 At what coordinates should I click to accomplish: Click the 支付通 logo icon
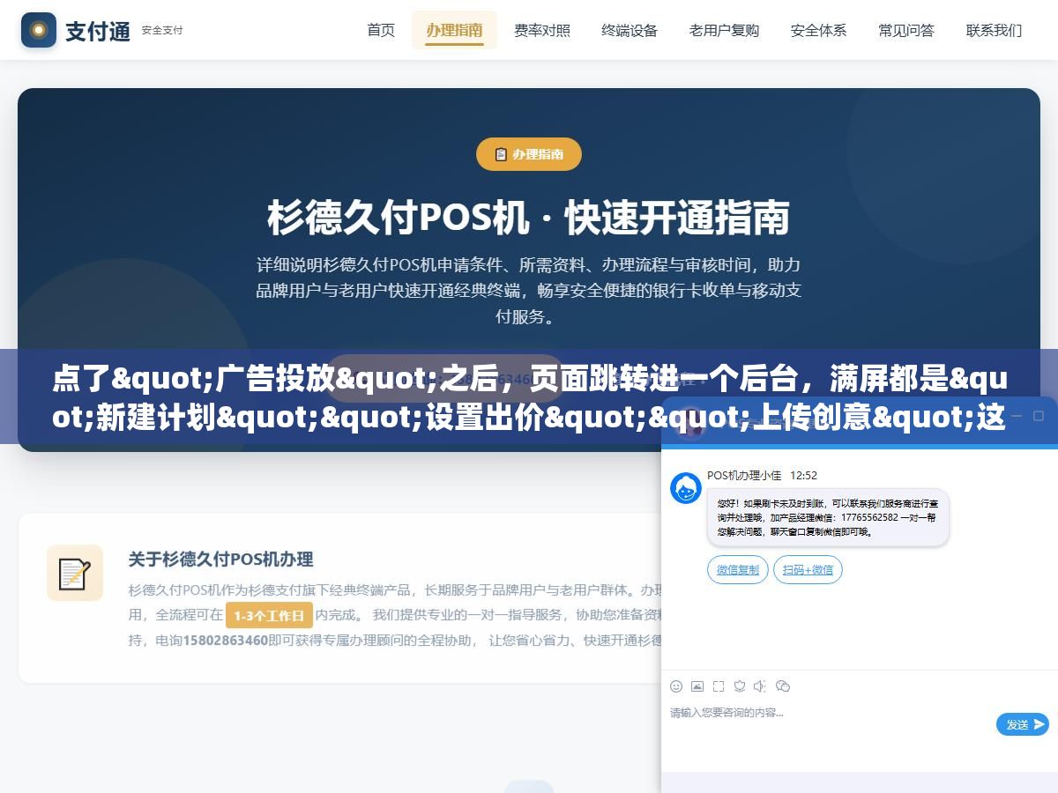39,30
